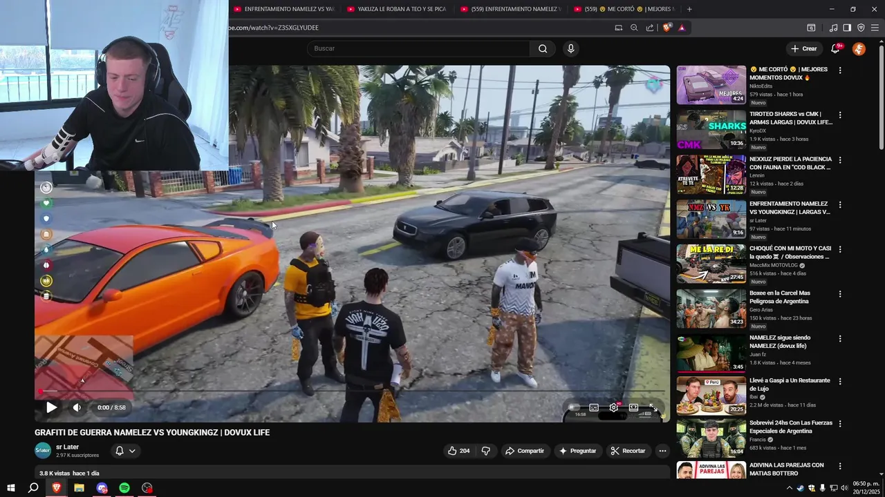Open the Brave VPN shield icon

tap(861, 28)
